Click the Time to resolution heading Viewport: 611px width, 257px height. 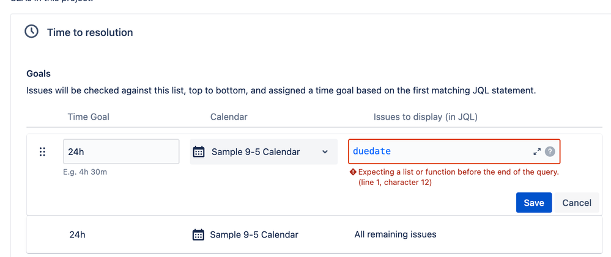90,32
